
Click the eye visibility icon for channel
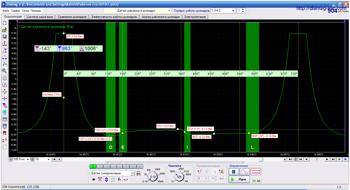(94, 180)
